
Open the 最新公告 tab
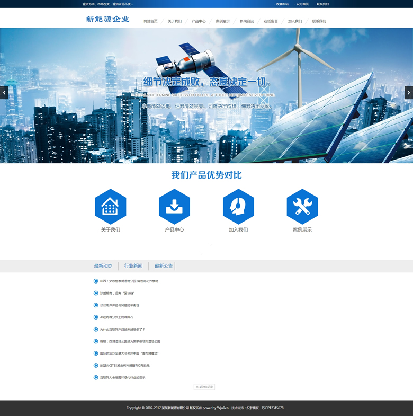tap(164, 266)
